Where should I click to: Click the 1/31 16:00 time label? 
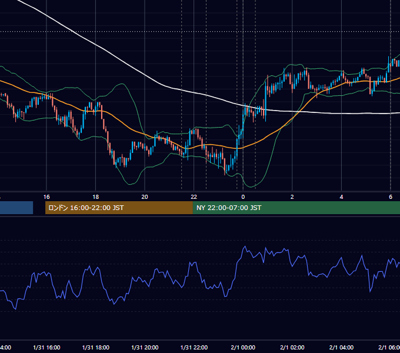tap(46, 347)
